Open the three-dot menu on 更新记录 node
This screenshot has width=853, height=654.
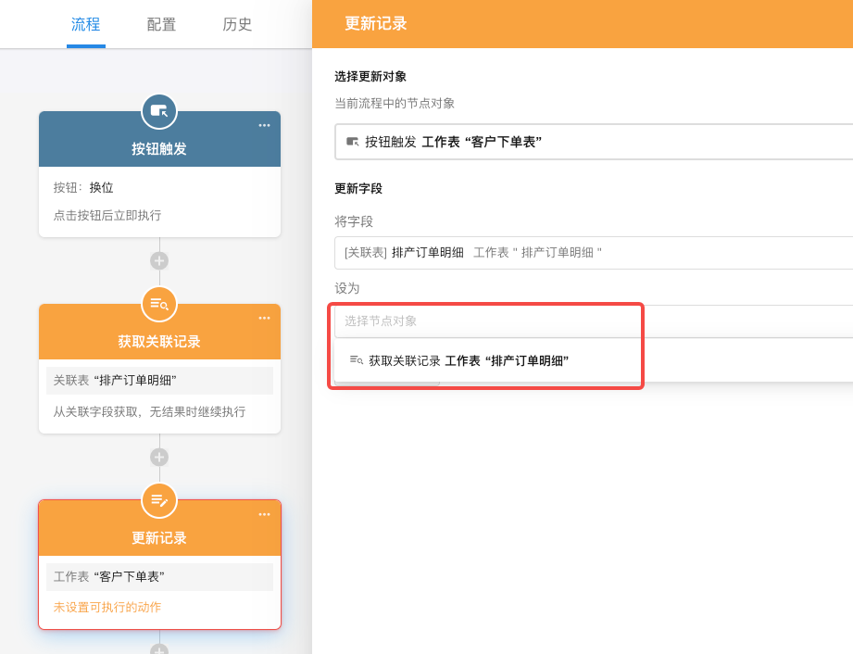coord(264,514)
